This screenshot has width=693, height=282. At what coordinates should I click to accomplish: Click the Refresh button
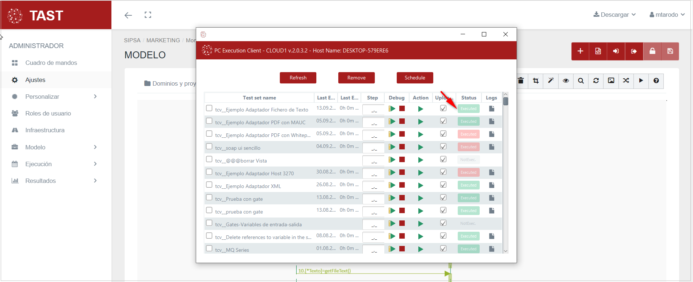point(298,78)
